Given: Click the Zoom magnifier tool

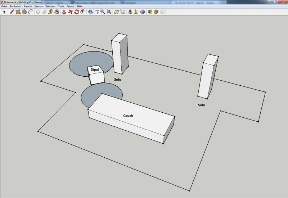Looking at the screenshot, I should click(x=103, y=12).
